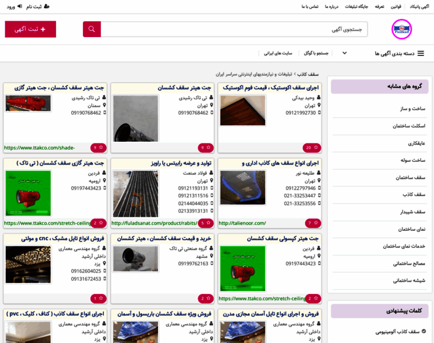Click star badge 5 on fuladsanat ad

coord(206,223)
